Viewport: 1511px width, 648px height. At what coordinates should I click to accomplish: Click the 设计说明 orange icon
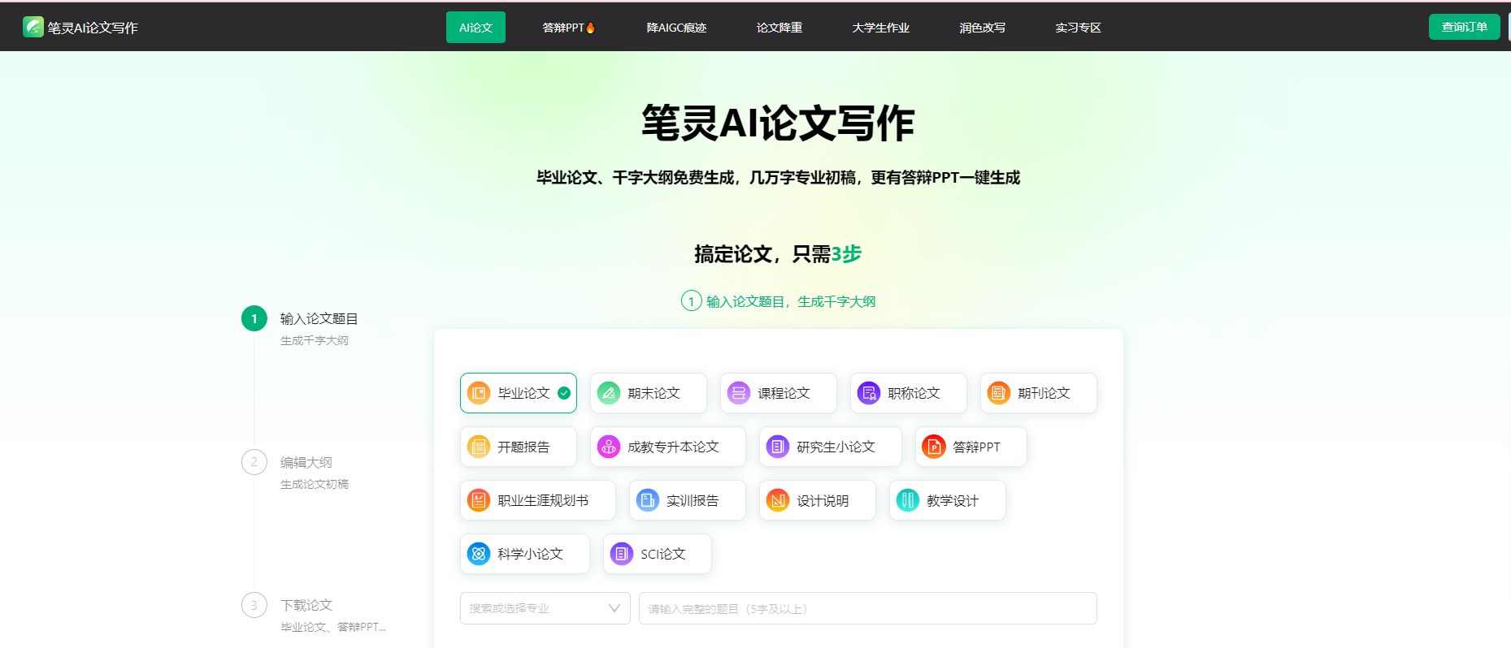[778, 500]
